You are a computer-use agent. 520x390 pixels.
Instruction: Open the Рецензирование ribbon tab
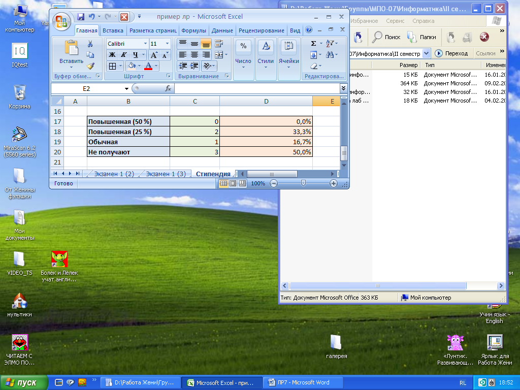point(262,30)
